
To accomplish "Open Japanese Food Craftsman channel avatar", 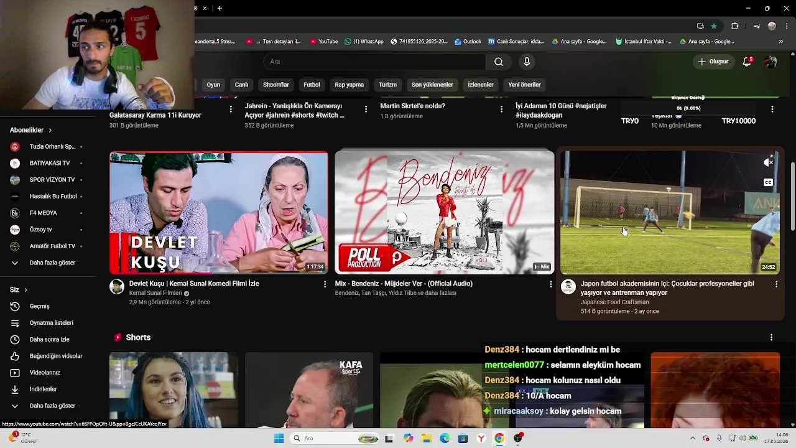I will pos(568,286).
